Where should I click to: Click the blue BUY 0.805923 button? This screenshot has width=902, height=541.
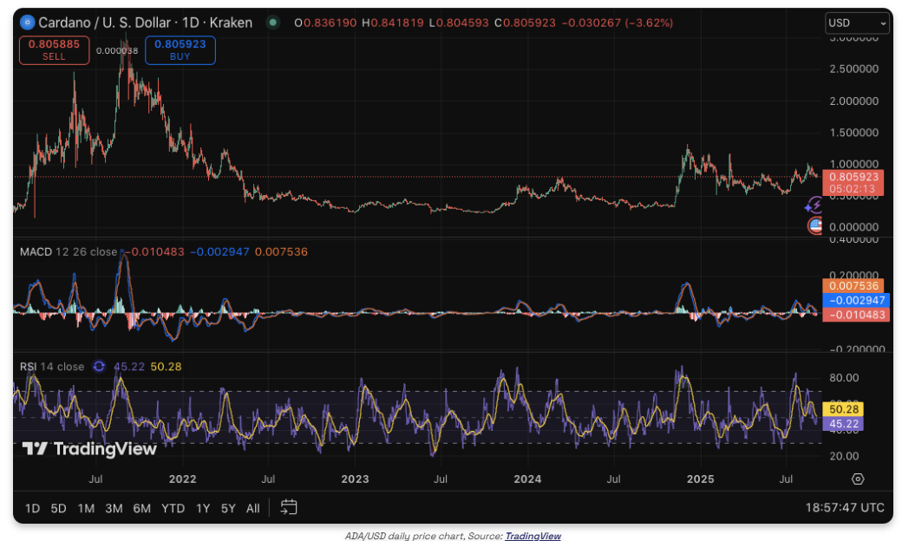pyautogui.click(x=180, y=50)
